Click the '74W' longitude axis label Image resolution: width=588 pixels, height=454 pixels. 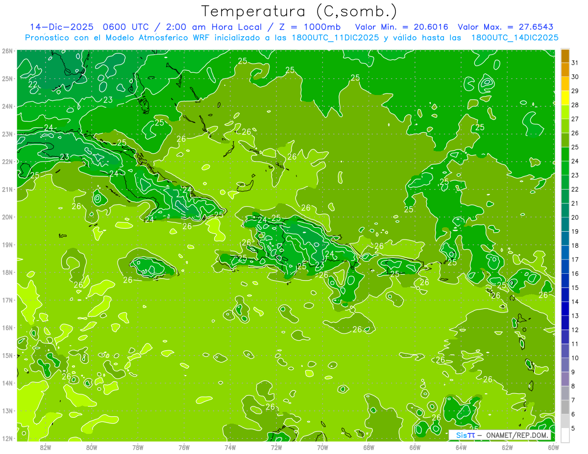pos(230,447)
